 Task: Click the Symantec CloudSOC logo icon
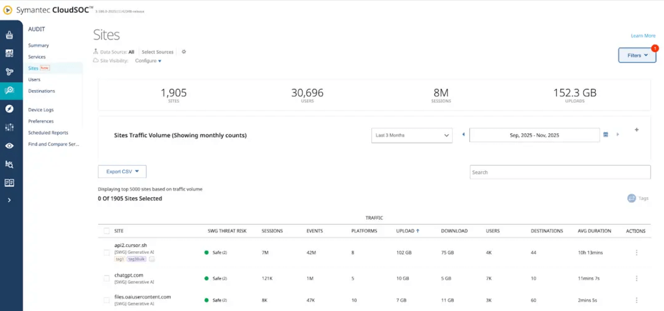click(x=7, y=10)
